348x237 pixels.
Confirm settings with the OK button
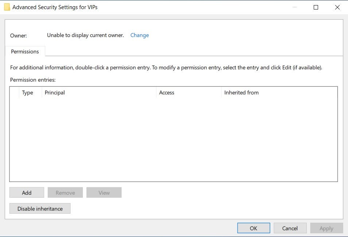[x=254, y=228]
